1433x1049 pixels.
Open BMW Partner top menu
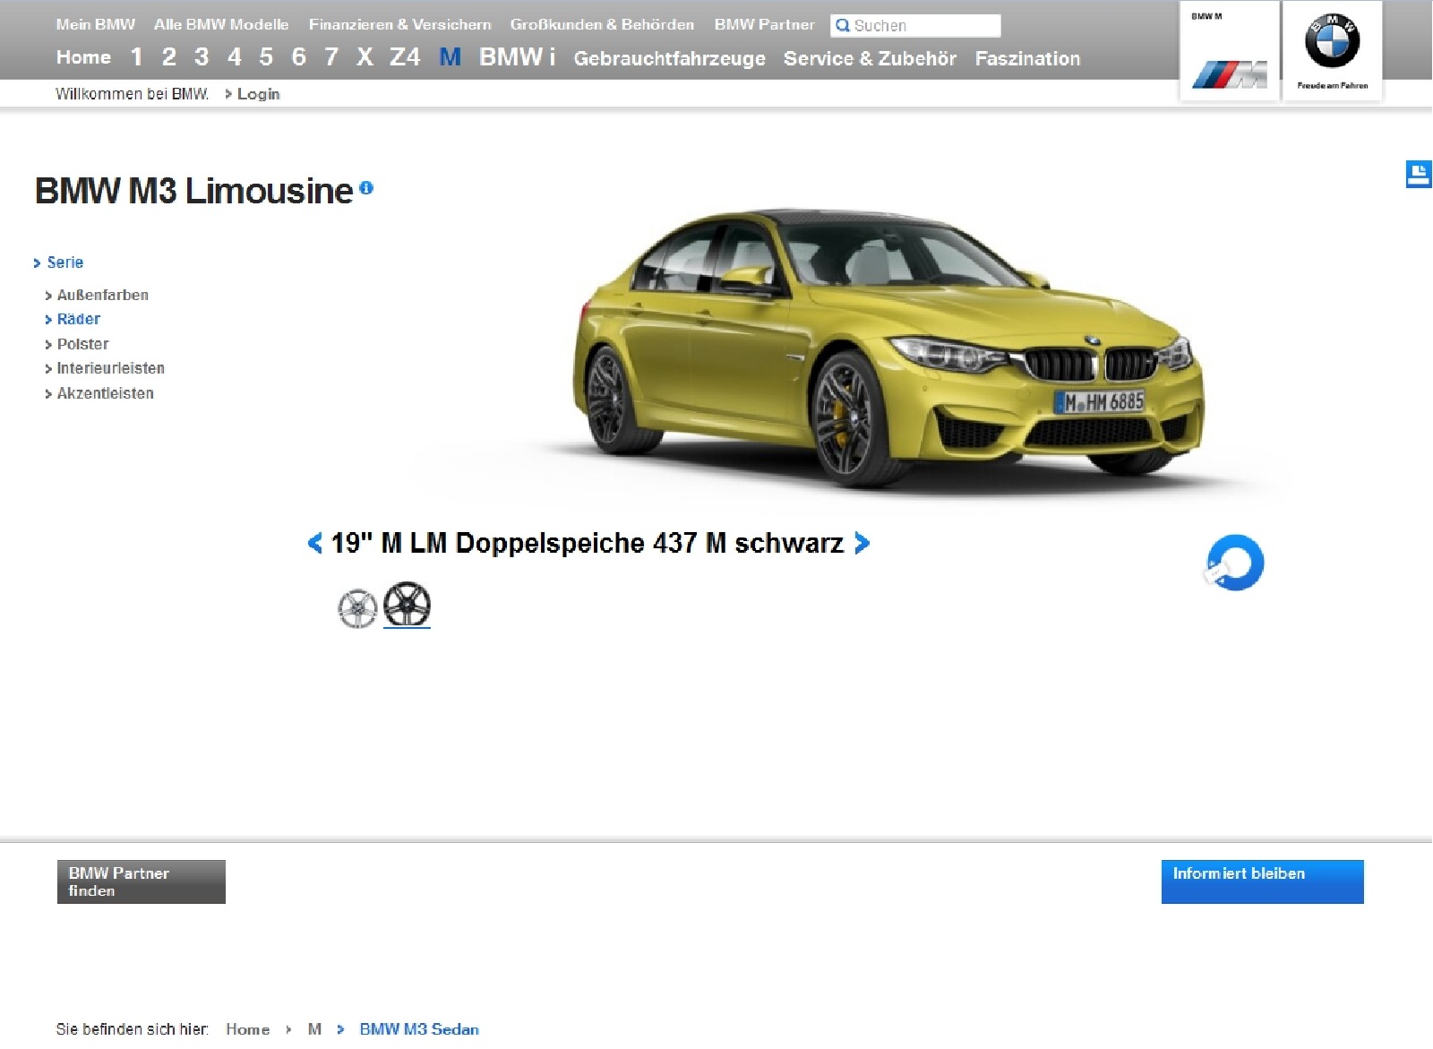(765, 24)
